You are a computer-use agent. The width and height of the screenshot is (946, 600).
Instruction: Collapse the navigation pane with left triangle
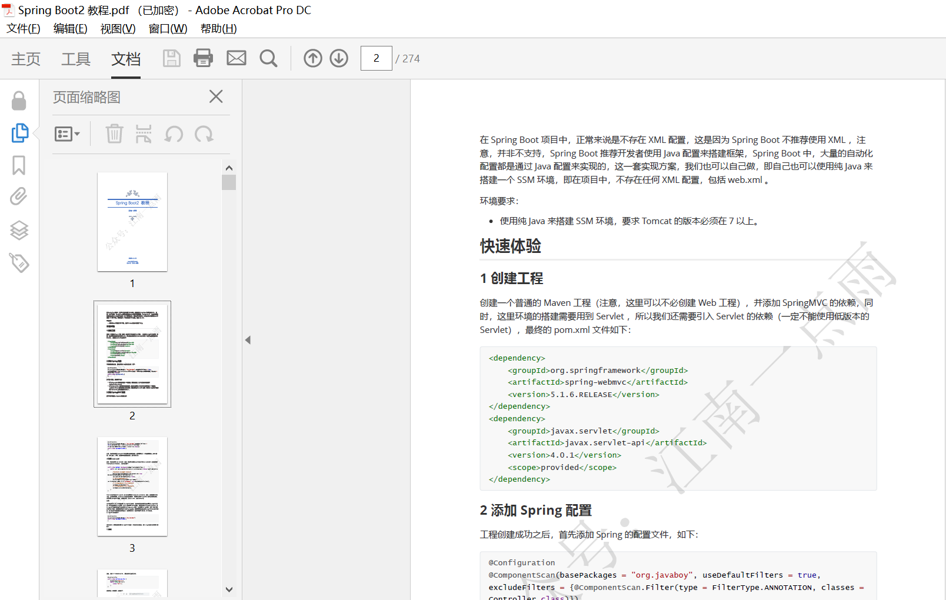click(248, 340)
